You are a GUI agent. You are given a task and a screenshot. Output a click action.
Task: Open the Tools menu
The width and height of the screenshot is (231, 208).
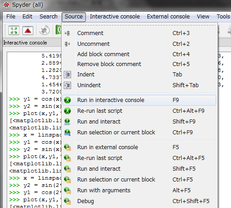pyautogui.click(x=223, y=17)
